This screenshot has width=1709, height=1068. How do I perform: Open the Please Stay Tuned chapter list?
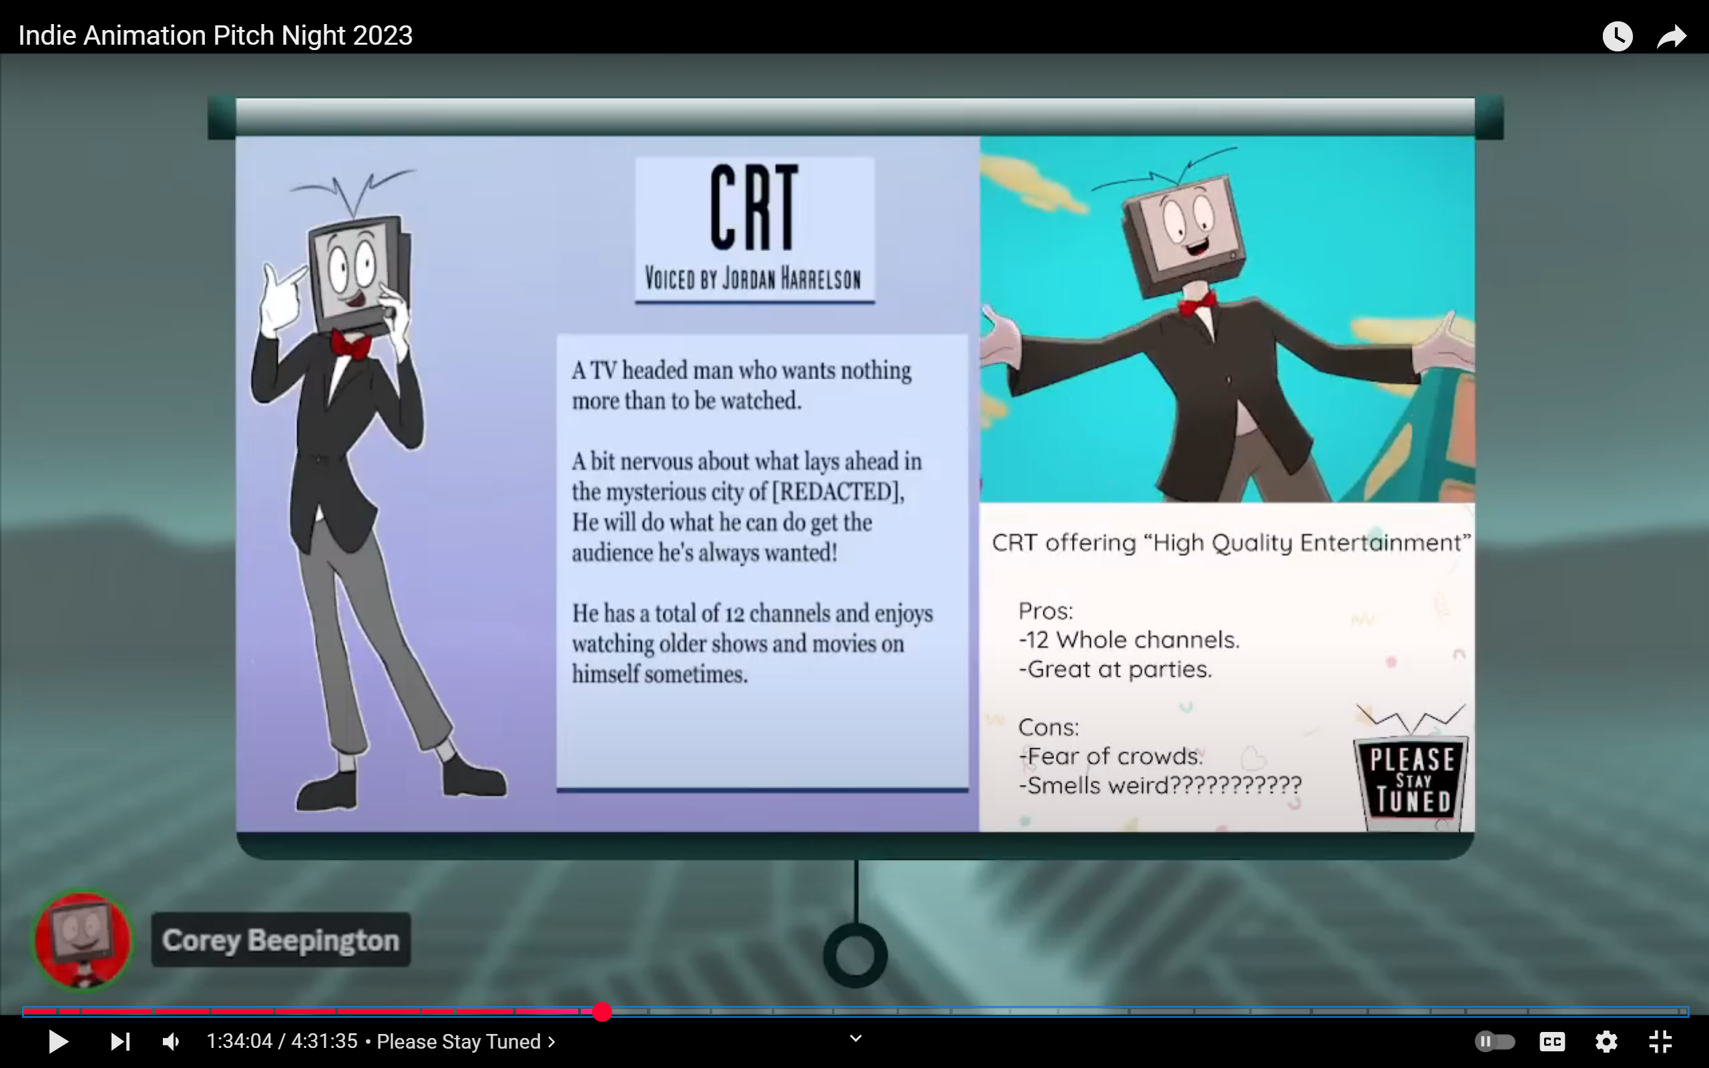coord(466,1041)
